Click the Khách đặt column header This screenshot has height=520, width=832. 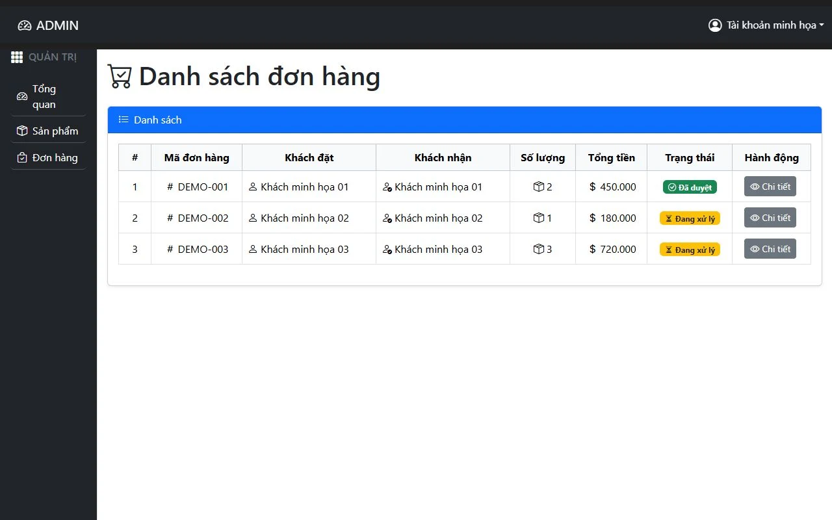coord(309,157)
